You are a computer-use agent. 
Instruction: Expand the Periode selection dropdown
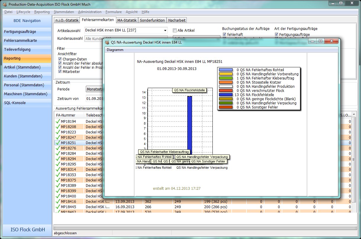click(x=94, y=89)
